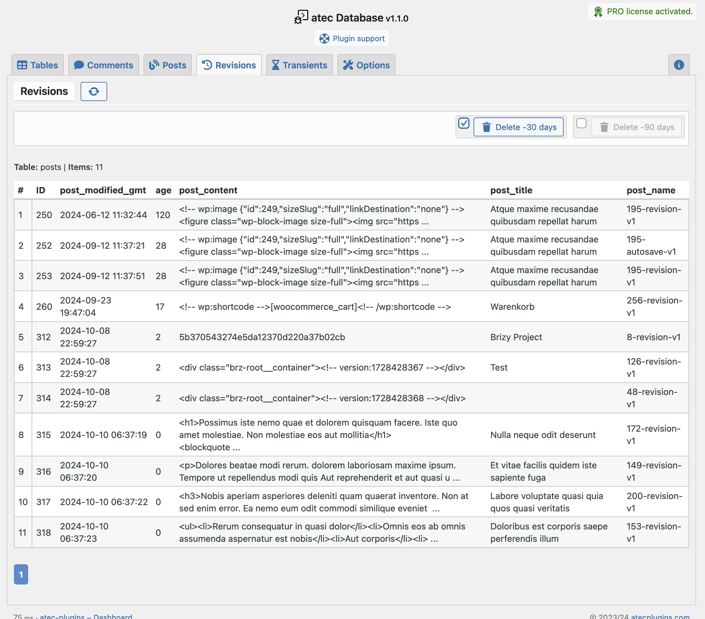Click the woocommerce_cart shortcode content cell
705x619 pixels.
tap(315, 307)
